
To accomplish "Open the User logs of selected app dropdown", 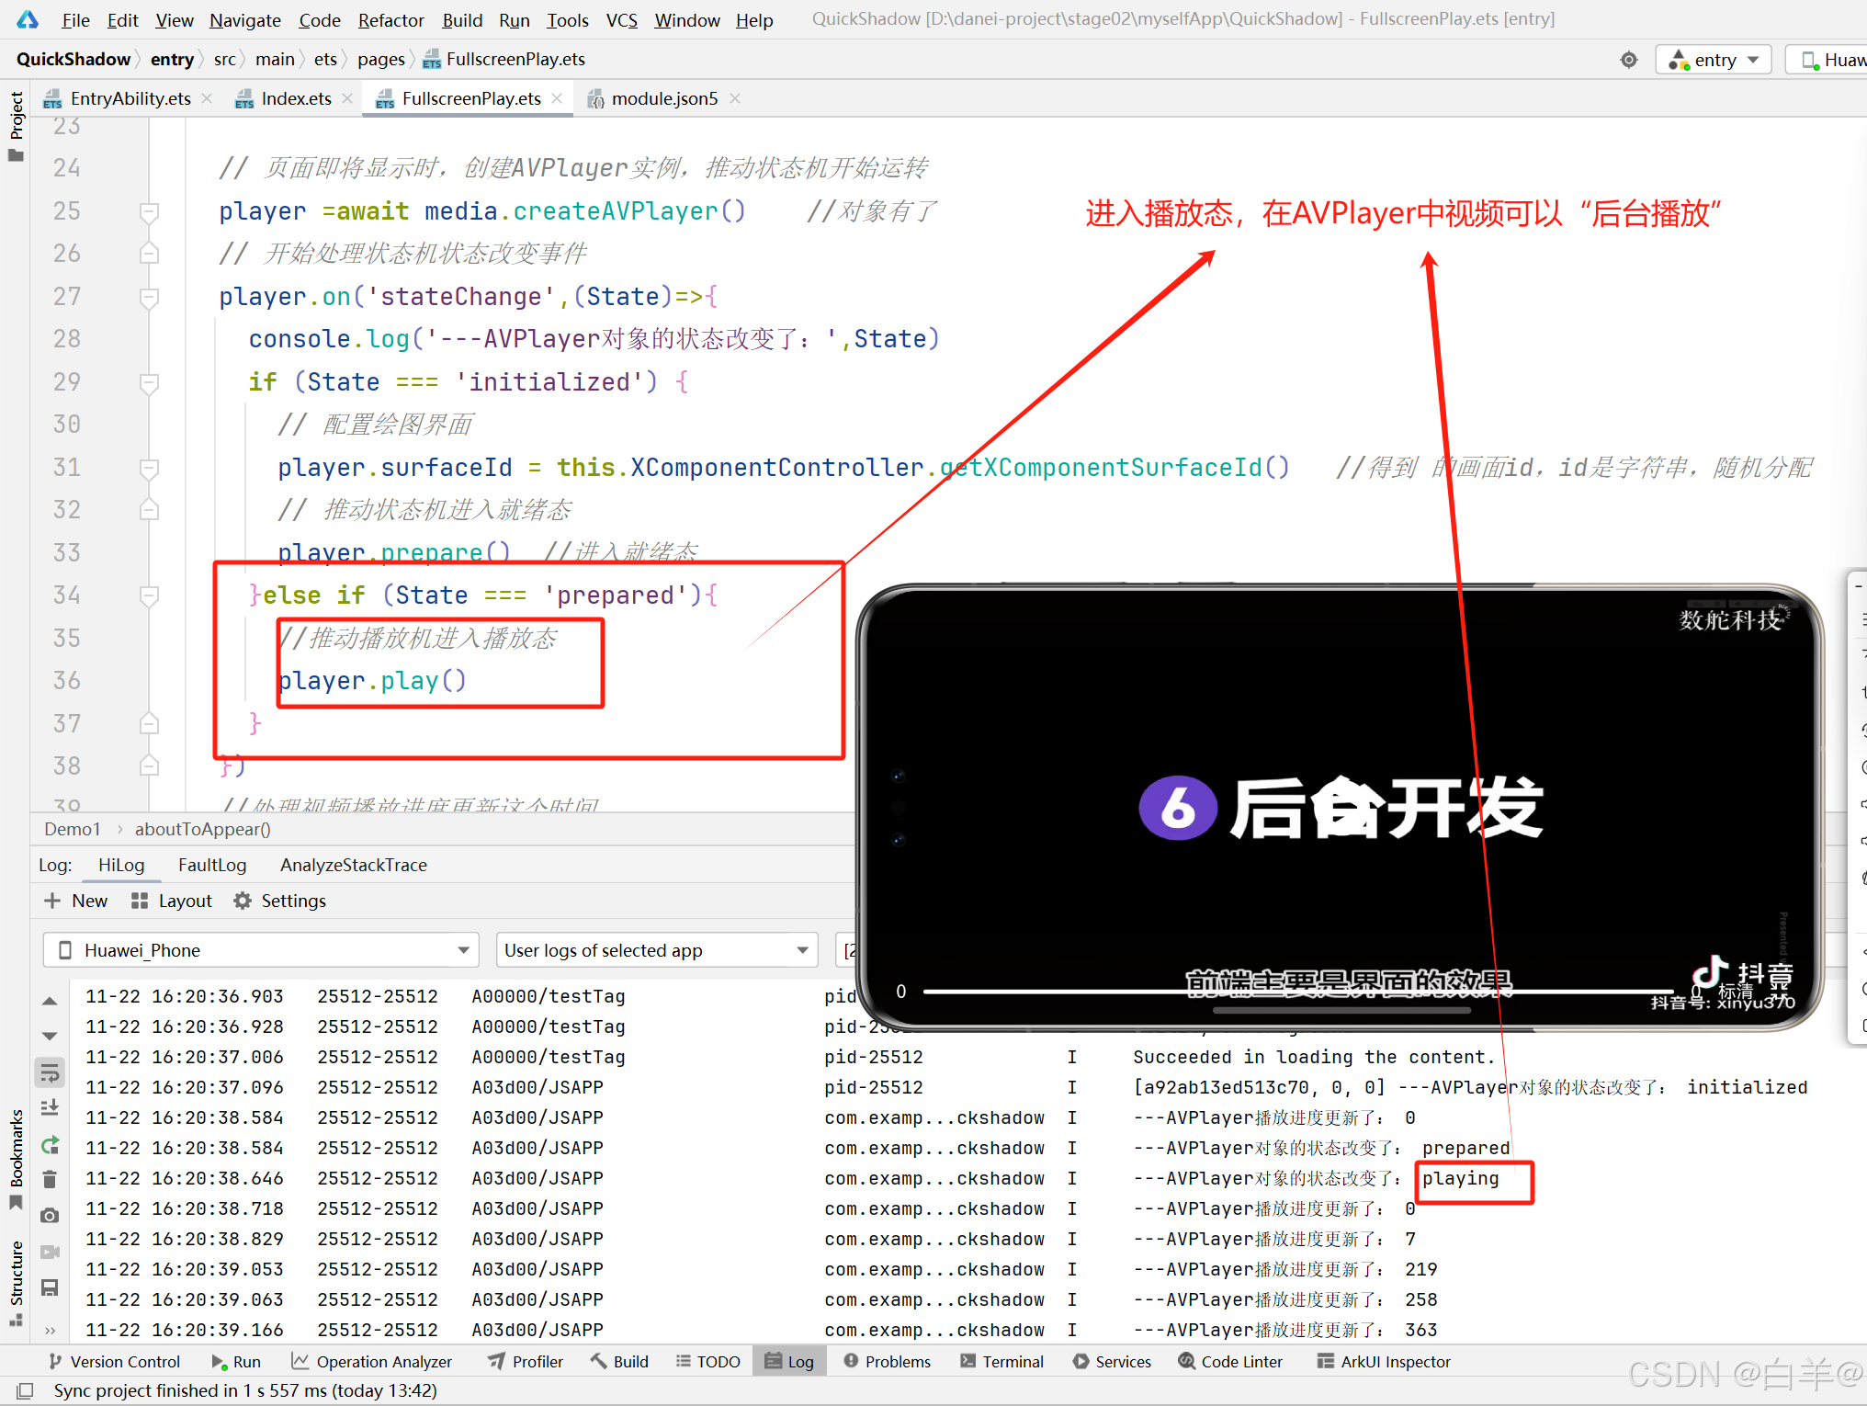I will 656,950.
